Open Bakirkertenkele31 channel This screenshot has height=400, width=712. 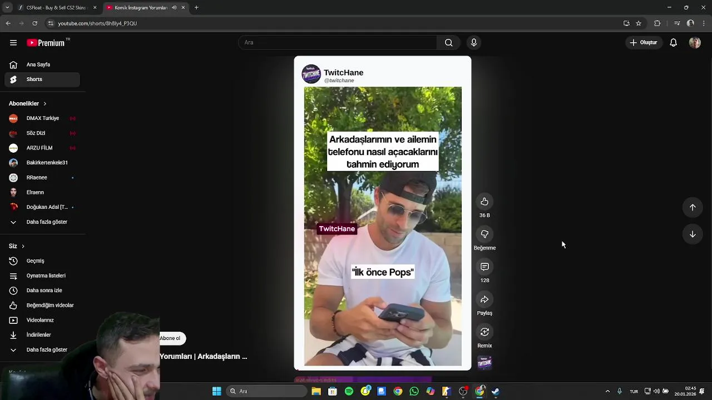pyautogui.click(x=42, y=163)
